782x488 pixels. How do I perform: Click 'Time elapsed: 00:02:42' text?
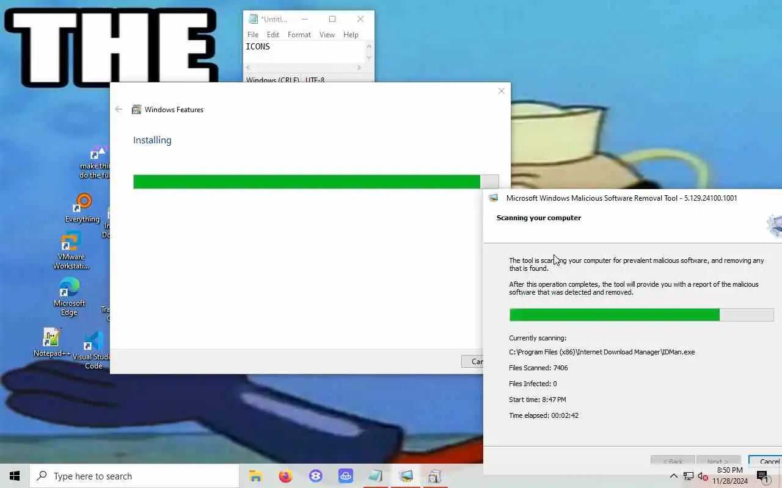pos(544,415)
